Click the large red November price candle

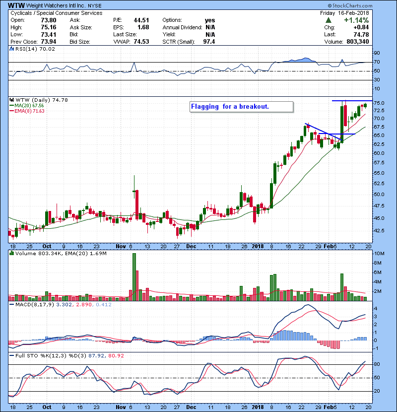click(x=137, y=205)
